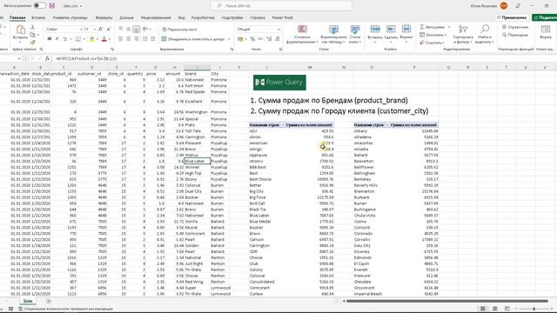Open the font size dropdown

(x=95, y=29)
